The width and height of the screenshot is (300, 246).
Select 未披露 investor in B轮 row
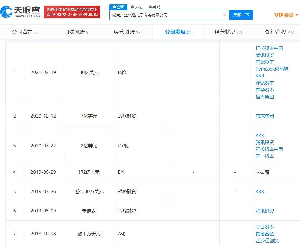click(x=262, y=172)
